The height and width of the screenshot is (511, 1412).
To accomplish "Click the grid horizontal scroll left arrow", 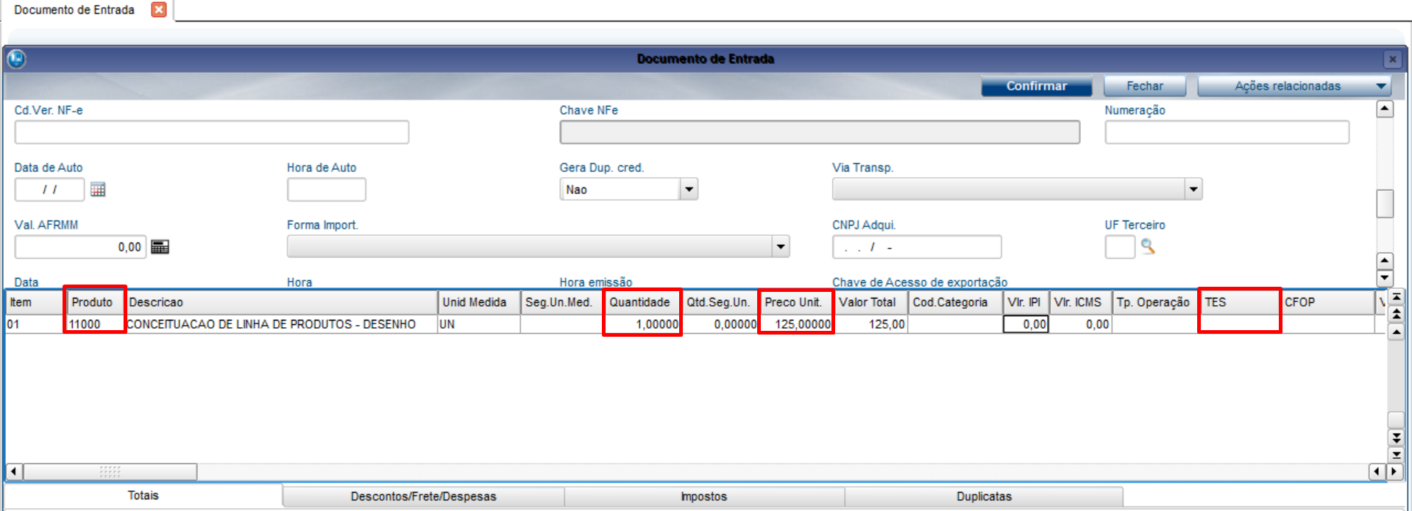I will (14, 471).
